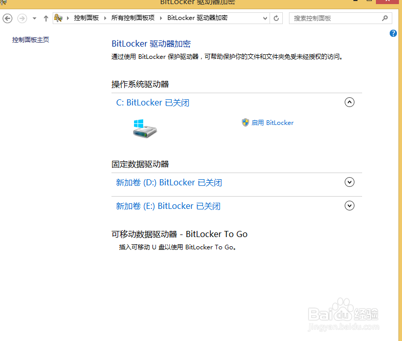Click 可移动数据驱动器 - BitLocker To Go header
This screenshot has height=341, width=402.
tap(180, 234)
